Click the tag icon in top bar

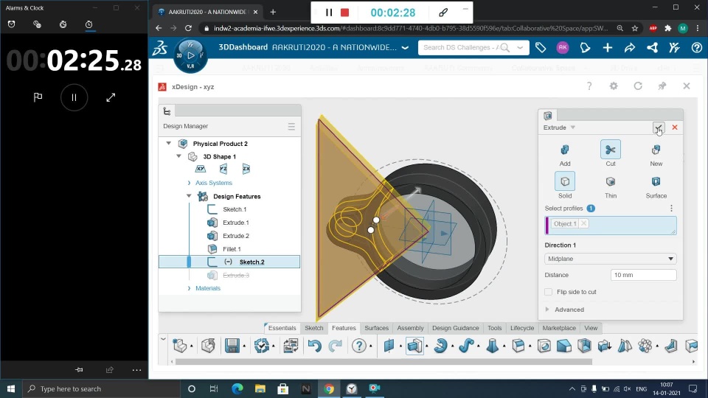coord(541,47)
